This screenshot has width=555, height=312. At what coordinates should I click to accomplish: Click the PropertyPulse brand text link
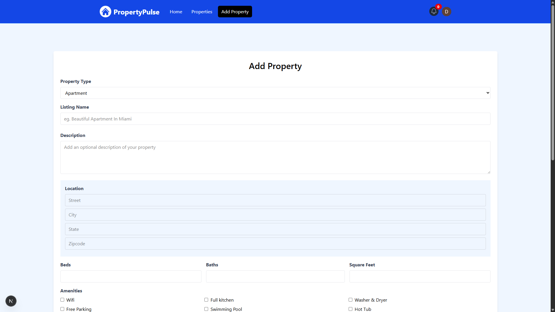(136, 12)
